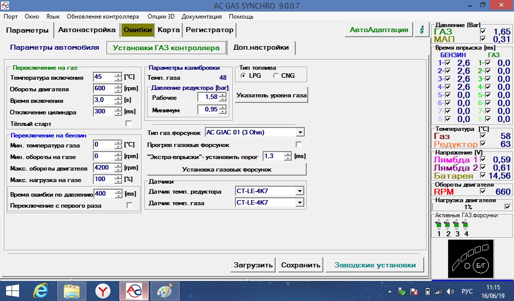Open Internet Explorer from taskbar
This screenshot has width=514, height=301.
pos(41,291)
